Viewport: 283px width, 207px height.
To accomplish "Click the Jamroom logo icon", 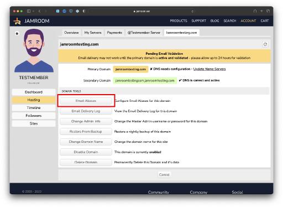I will click(x=18, y=21).
